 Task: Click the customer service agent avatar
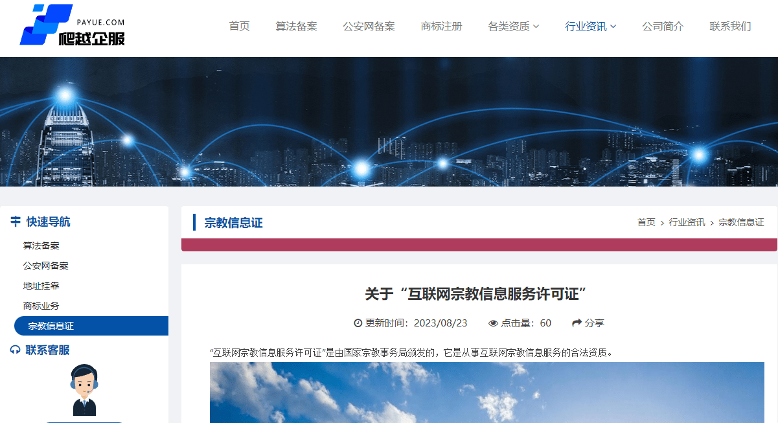click(83, 389)
